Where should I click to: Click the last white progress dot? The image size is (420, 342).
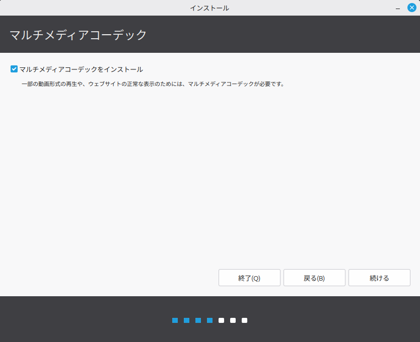click(244, 320)
